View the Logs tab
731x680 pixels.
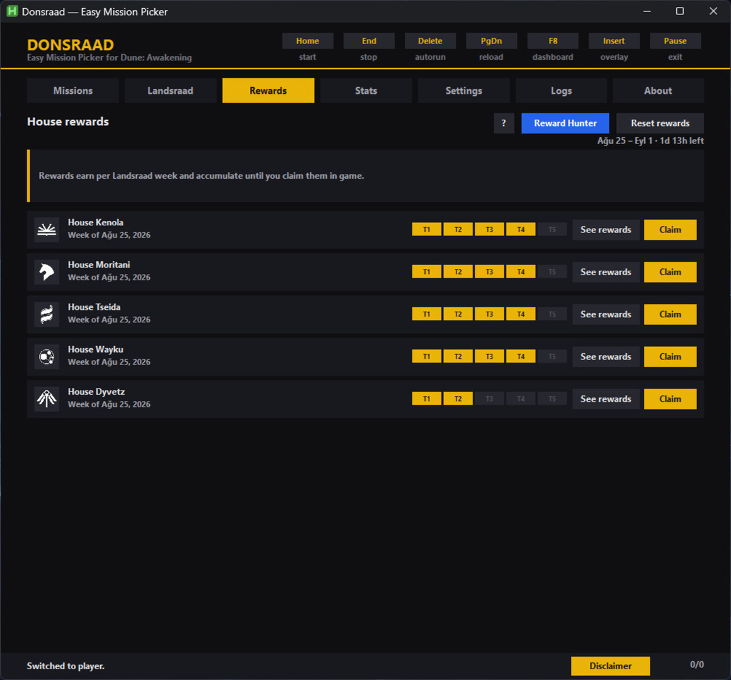(561, 91)
